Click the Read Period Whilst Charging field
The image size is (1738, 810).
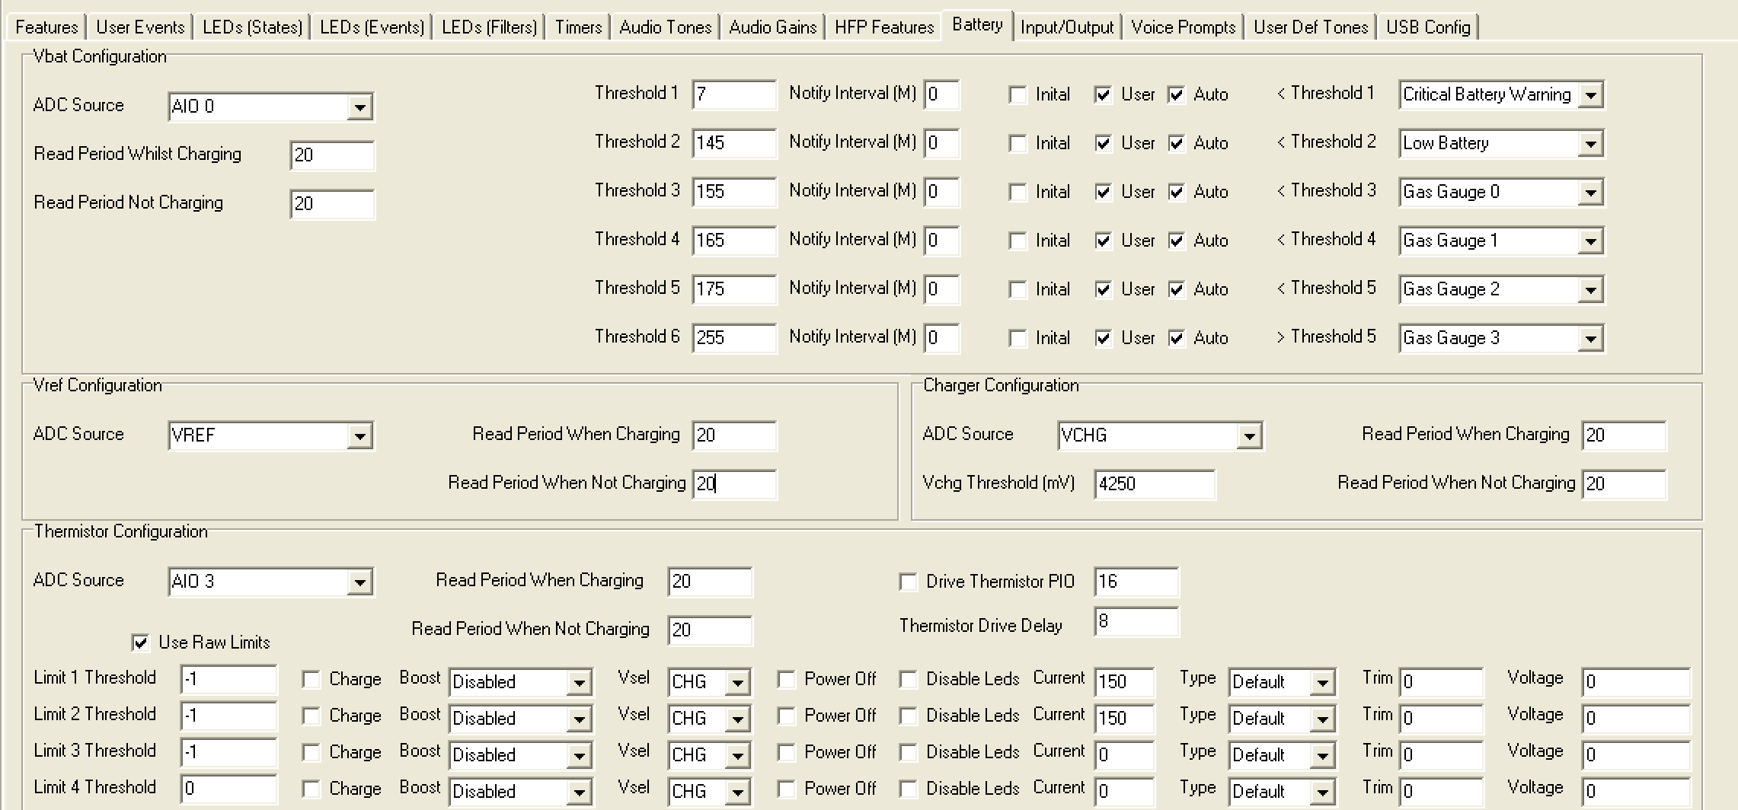click(x=332, y=155)
